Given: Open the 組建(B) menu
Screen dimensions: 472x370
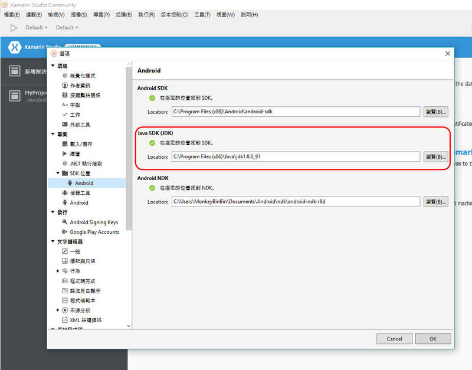Looking at the screenshot, I should [x=124, y=14].
